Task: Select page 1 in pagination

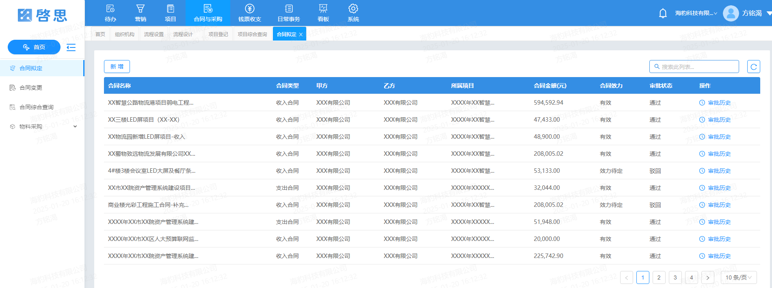Action: coord(643,277)
